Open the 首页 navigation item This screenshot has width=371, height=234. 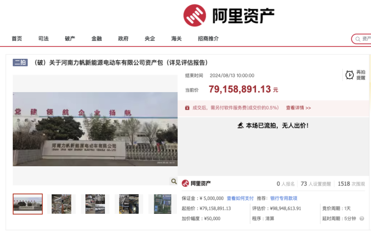[17, 39]
